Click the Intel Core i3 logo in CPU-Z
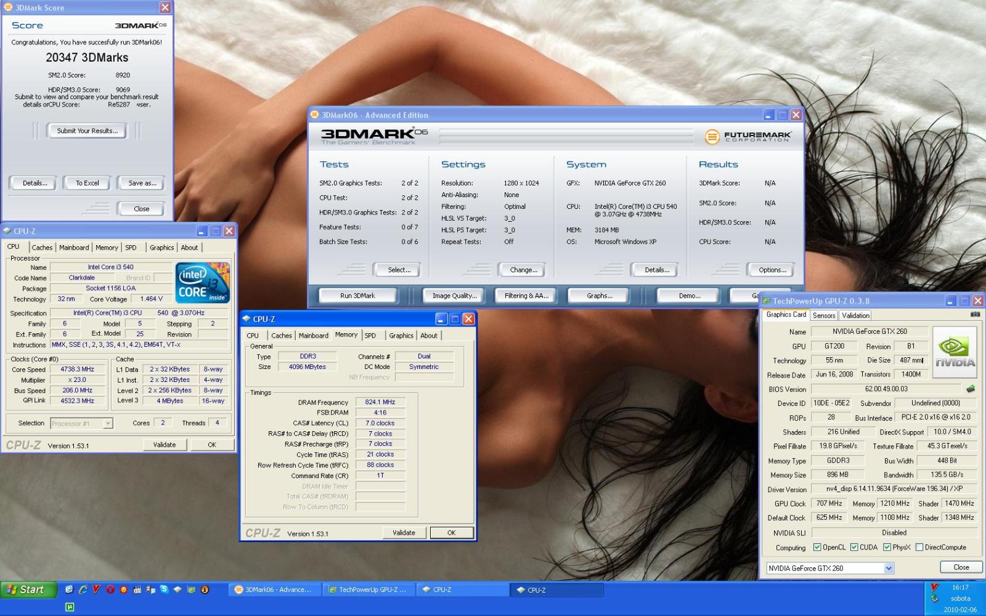The height and width of the screenshot is (616, 986). [x=202, y=282]
